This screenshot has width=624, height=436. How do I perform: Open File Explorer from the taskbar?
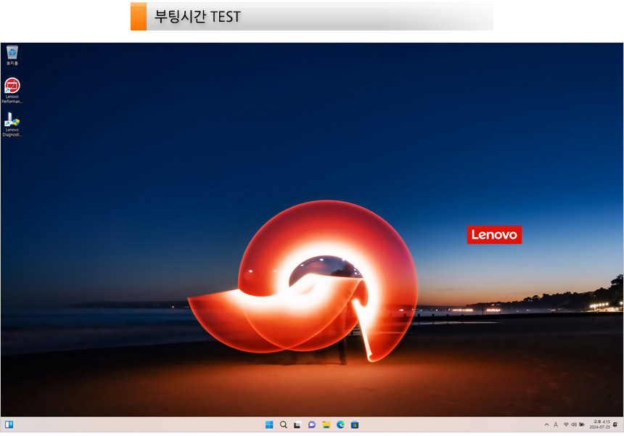326,425
